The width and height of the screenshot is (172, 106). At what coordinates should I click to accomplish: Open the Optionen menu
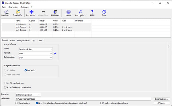[x=25, y=7]
